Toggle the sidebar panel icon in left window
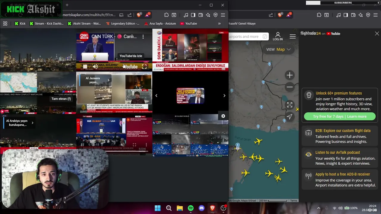 [193, 15]
